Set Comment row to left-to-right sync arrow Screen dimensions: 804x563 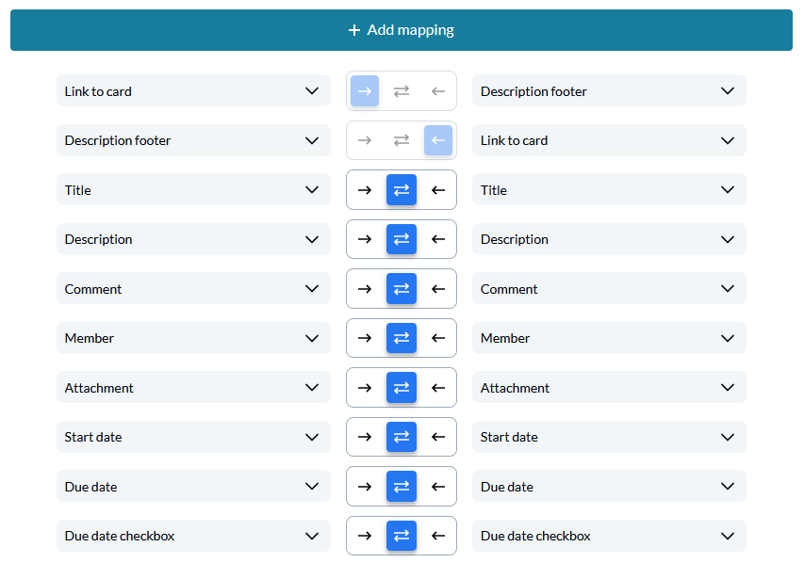click(365, 289)
